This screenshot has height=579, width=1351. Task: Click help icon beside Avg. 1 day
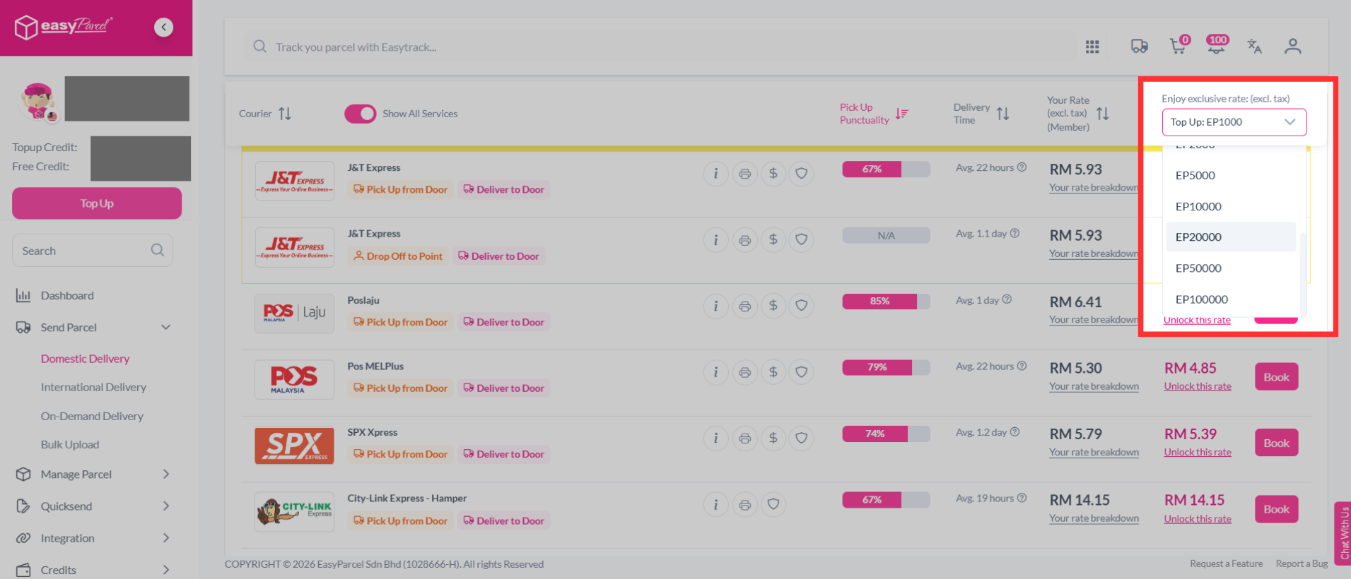[1007, 299]
